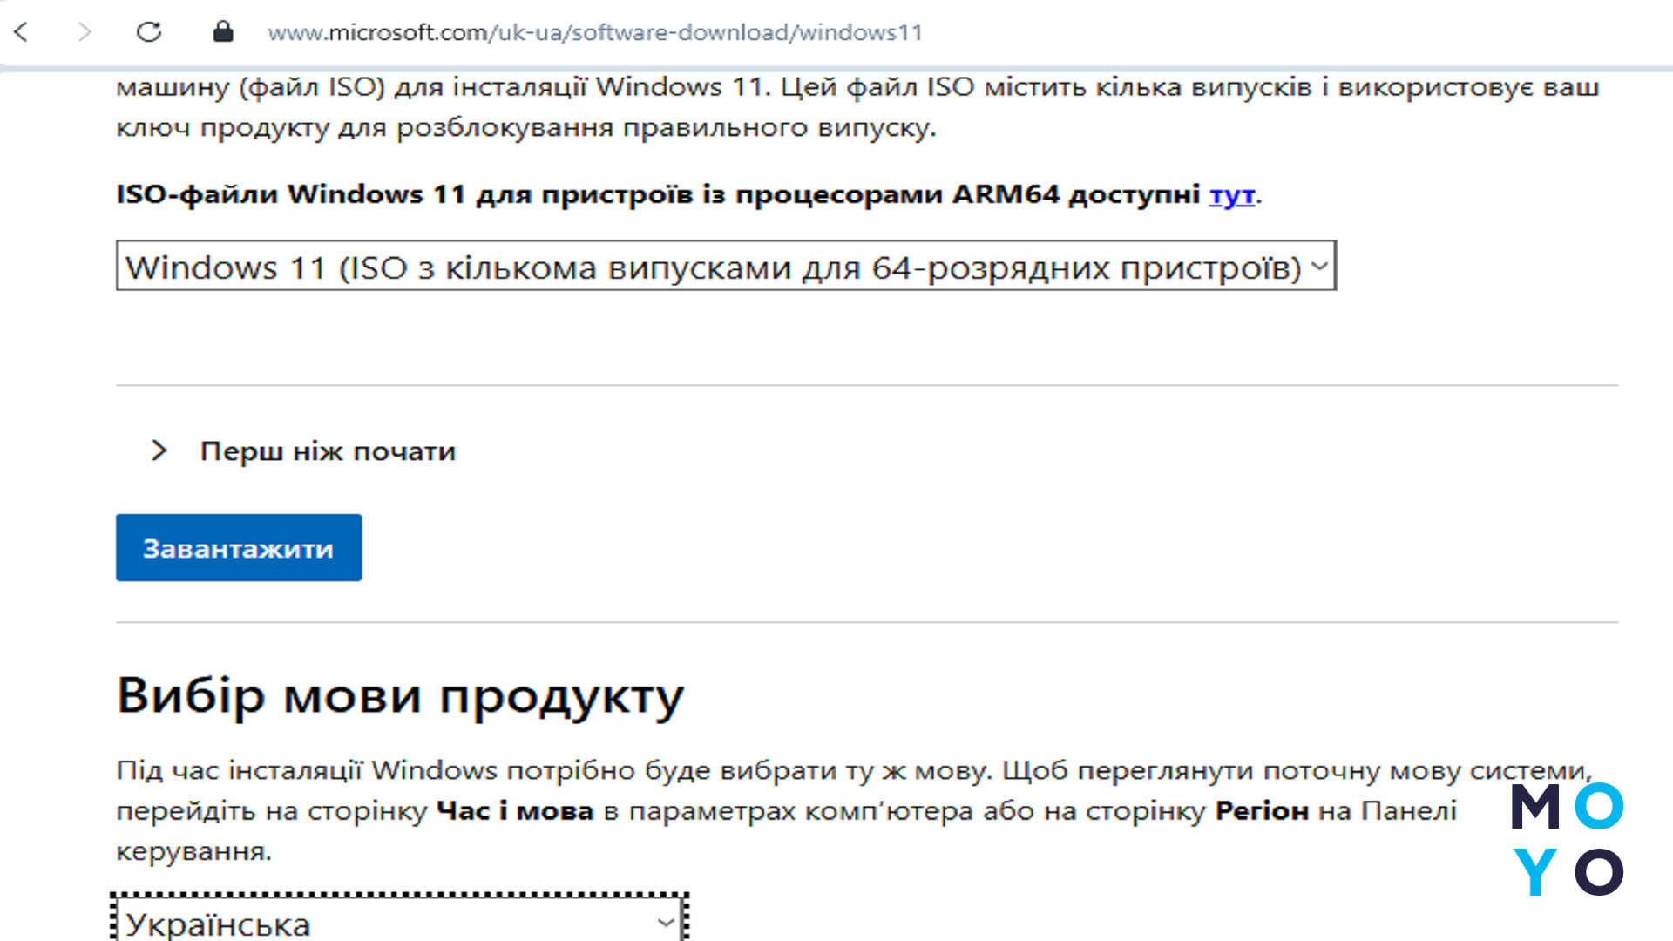Click the arrow icon beside 'Перш ніж почати'

(x=159, y=450)
